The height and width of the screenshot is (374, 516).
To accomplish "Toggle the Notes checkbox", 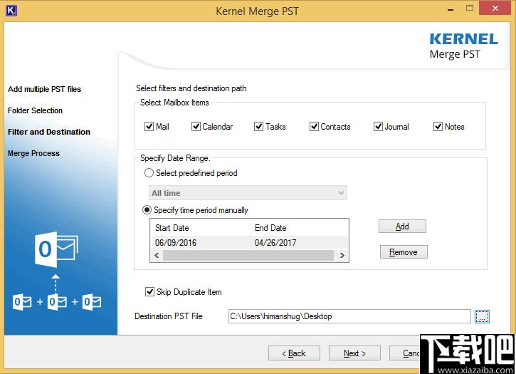I will coord(438,127).
